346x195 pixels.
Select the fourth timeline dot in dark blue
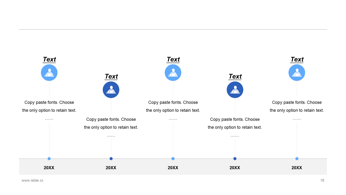(235, 159)
